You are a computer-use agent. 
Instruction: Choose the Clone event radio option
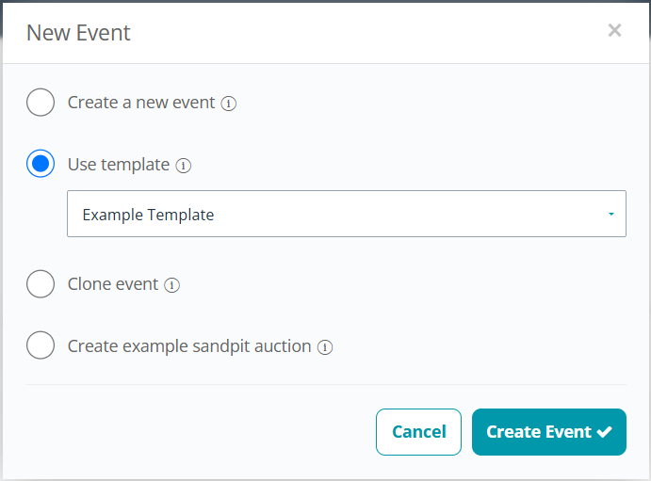(41, 283)
